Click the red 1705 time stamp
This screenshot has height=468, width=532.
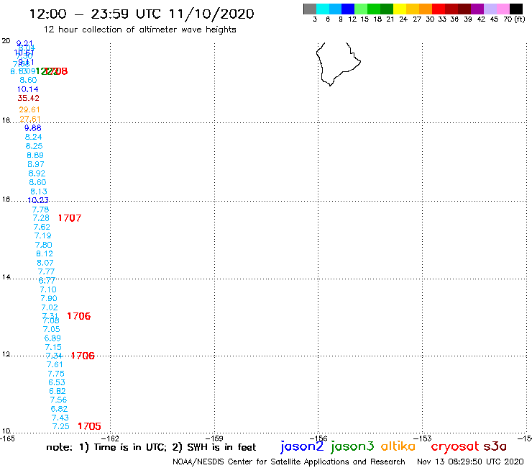[89, 426]
